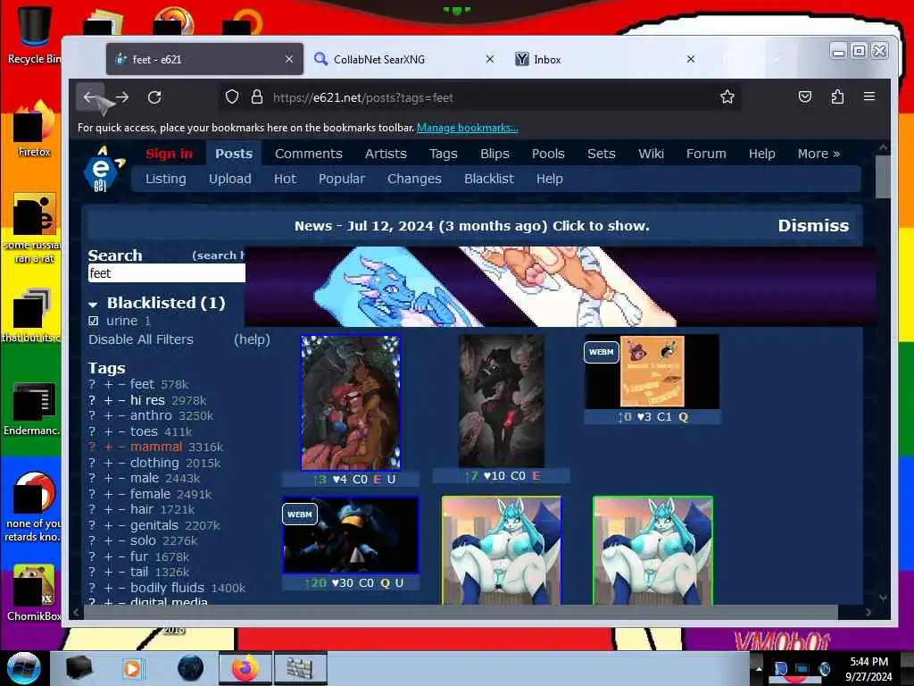The image size is (914, 686).
Task: Open the Posts navigation item
Action: pos(234,154)
